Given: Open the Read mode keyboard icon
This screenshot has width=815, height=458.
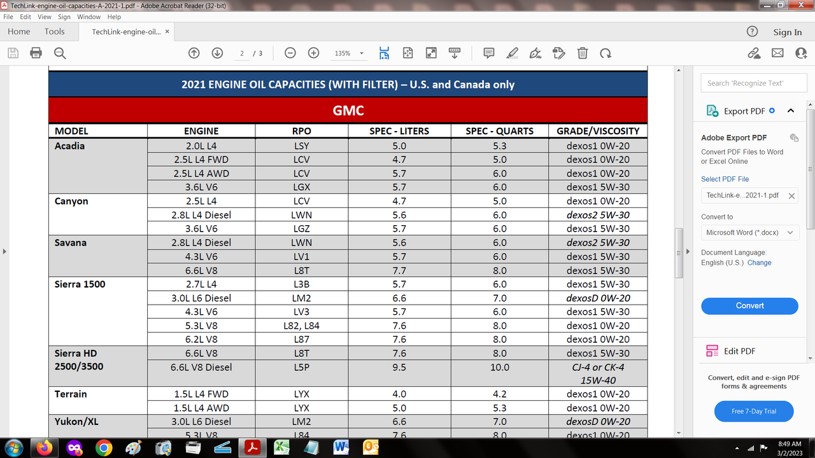Looking at the screenshot, I should pos(455,53).
